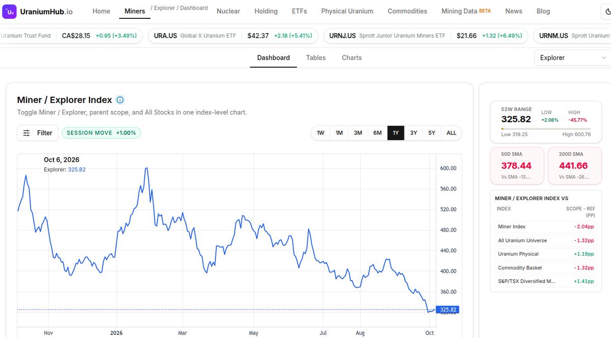Open the Physical Uranium menu item

[347, 11]
